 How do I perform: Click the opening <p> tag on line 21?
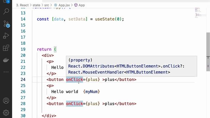[x=50, y=61]
